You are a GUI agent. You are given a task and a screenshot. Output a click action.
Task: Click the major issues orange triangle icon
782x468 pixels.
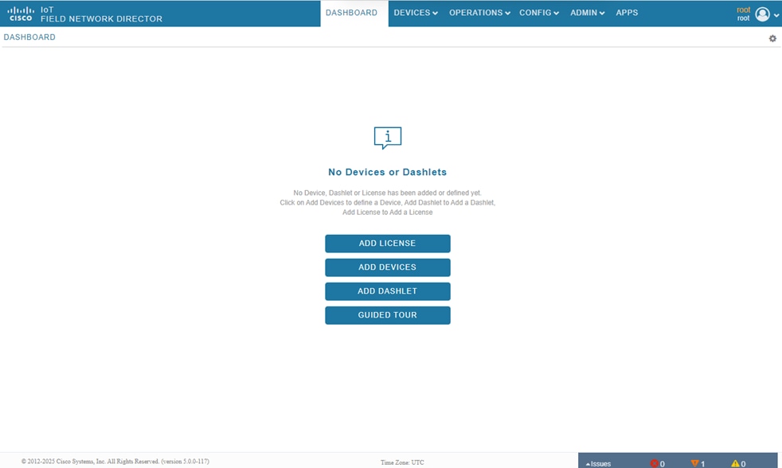694,463
